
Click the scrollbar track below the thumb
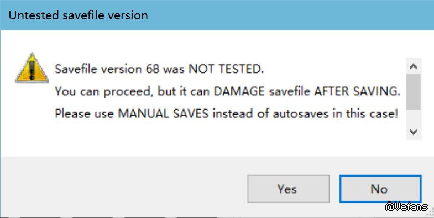pyautogui.click(x=414, y=117)
